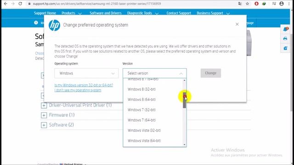This screenshot has height=165, width=294.
Task: Open Business Support menu
Action: tap(213, 13)
